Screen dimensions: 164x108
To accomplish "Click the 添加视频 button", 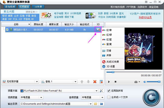I will 10,7.
